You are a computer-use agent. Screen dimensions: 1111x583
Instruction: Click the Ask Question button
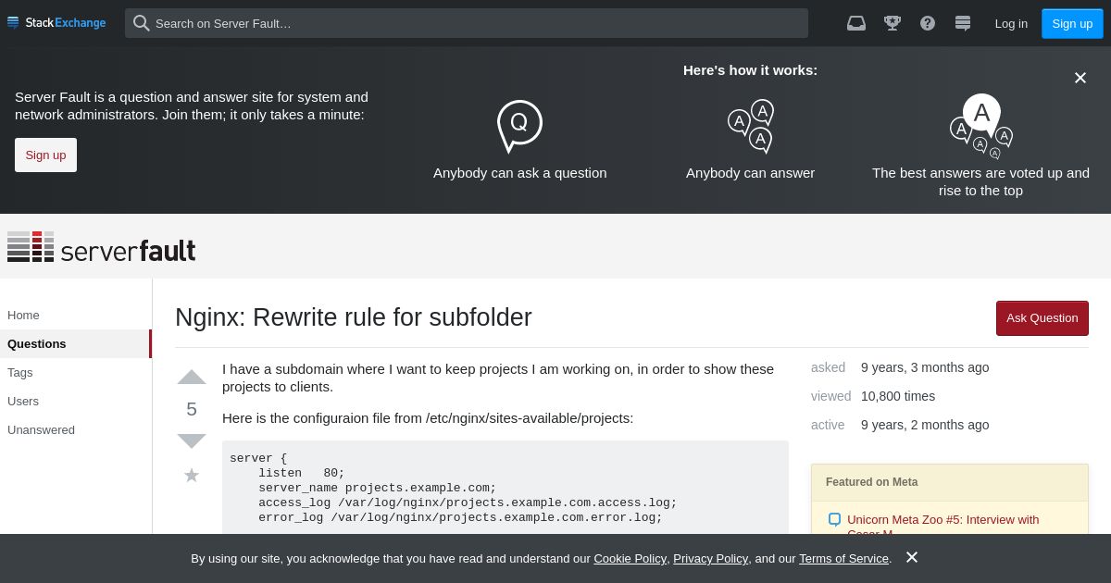click(1042, 317)
